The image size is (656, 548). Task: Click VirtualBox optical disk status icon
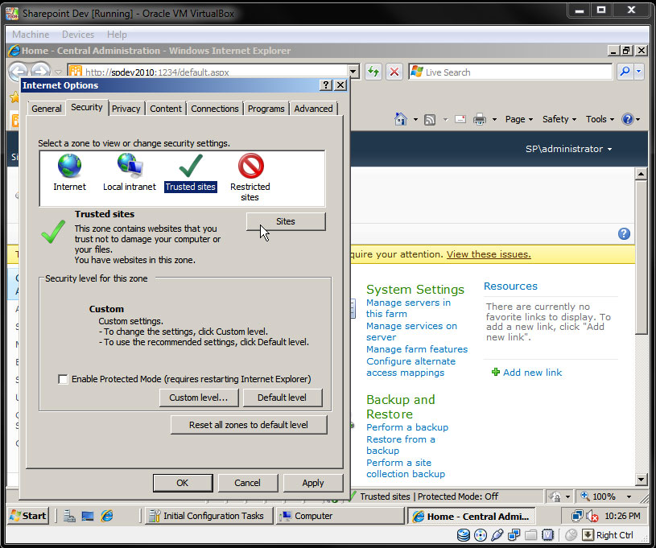click(x=481, y=535)
